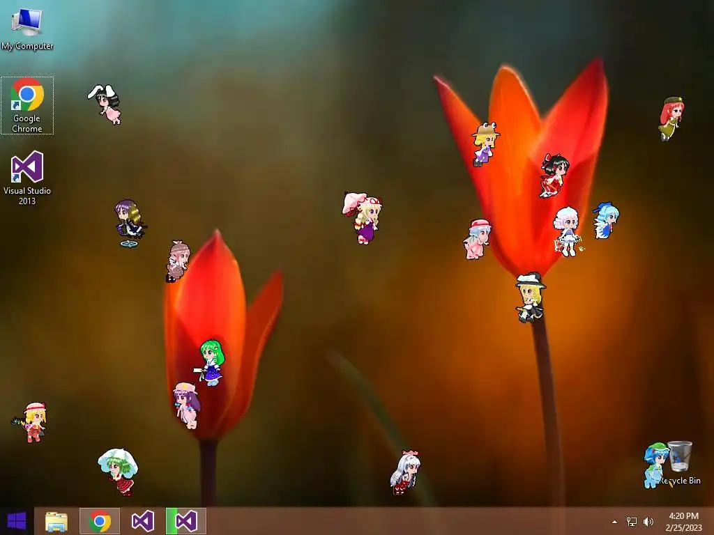Image resolution: width=714 pixels, height=535 pixels.
Task: Click the black-haired girl in red dress
Action: (x=554, y=176)
